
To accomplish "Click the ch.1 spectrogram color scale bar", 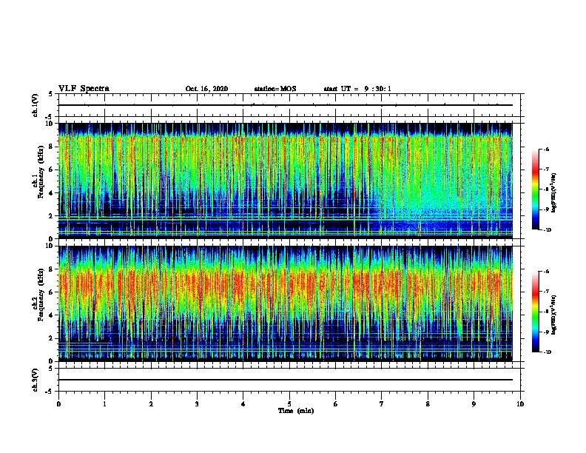I will pyautogui.click(x=535, y=189).
